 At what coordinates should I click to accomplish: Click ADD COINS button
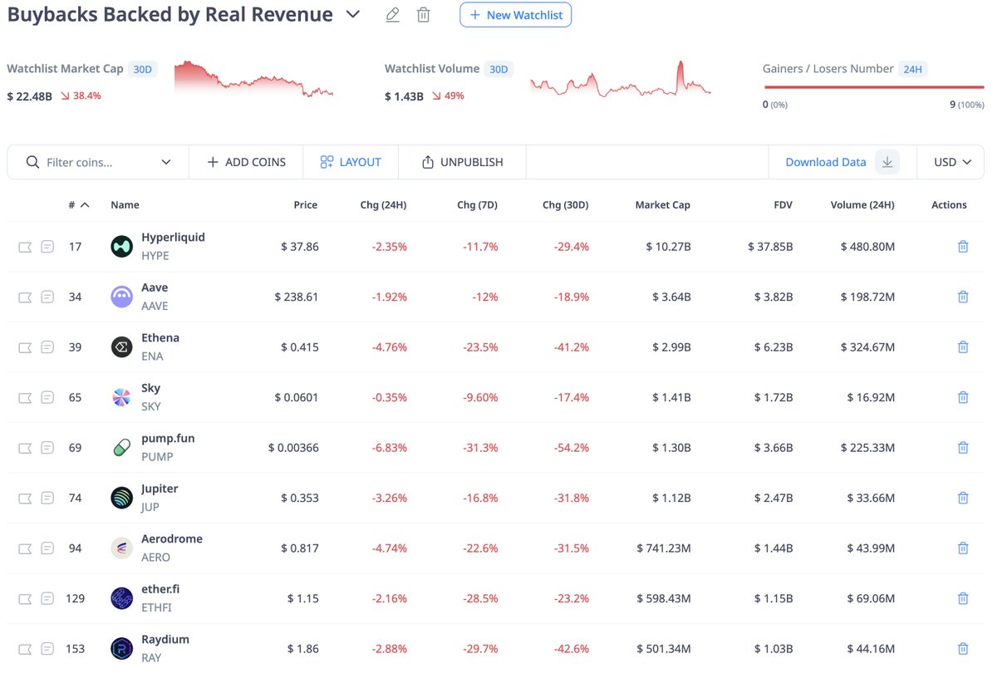246,162
